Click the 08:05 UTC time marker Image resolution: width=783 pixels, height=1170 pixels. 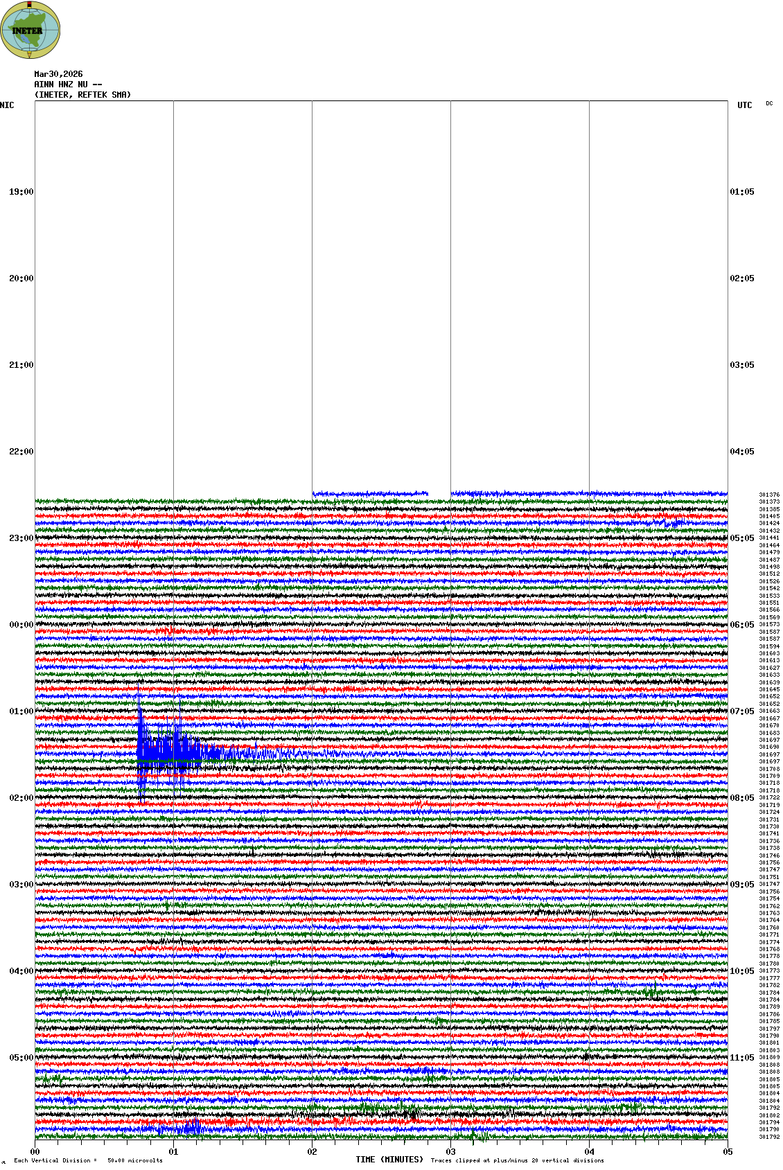coord(742,798)
